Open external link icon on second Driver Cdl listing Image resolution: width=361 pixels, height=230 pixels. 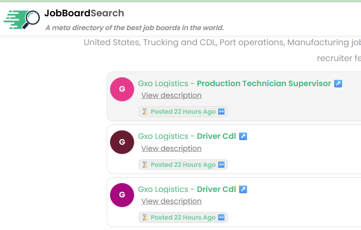(x=243, y=136)
